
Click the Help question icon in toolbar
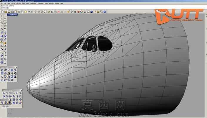pyautogui.click(x=105, y=12)
